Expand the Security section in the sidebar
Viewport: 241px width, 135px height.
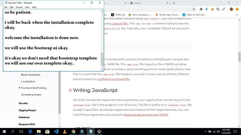pyautogui.click(x=23, y=103)
